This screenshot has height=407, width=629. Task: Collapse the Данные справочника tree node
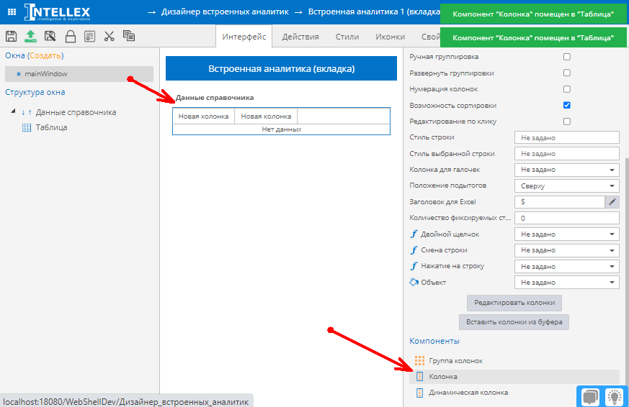(x=13, y=111)
